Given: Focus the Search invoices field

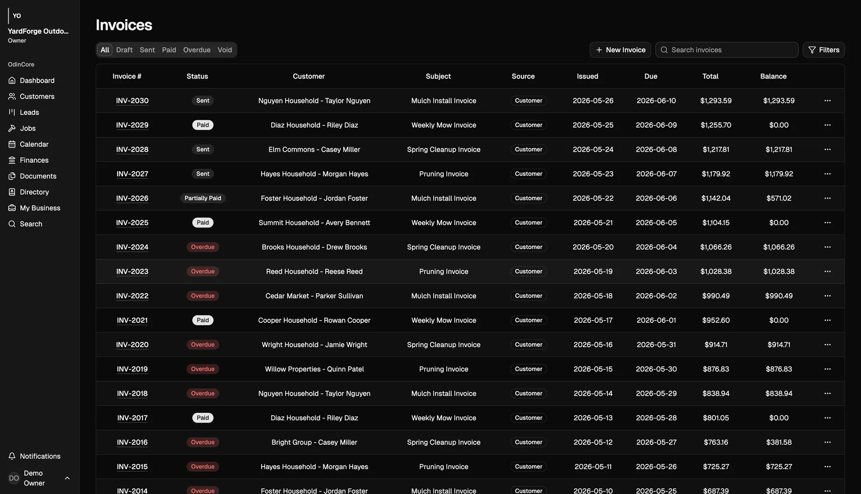Looking at the screenshot, I should click(x=727, y=50).
